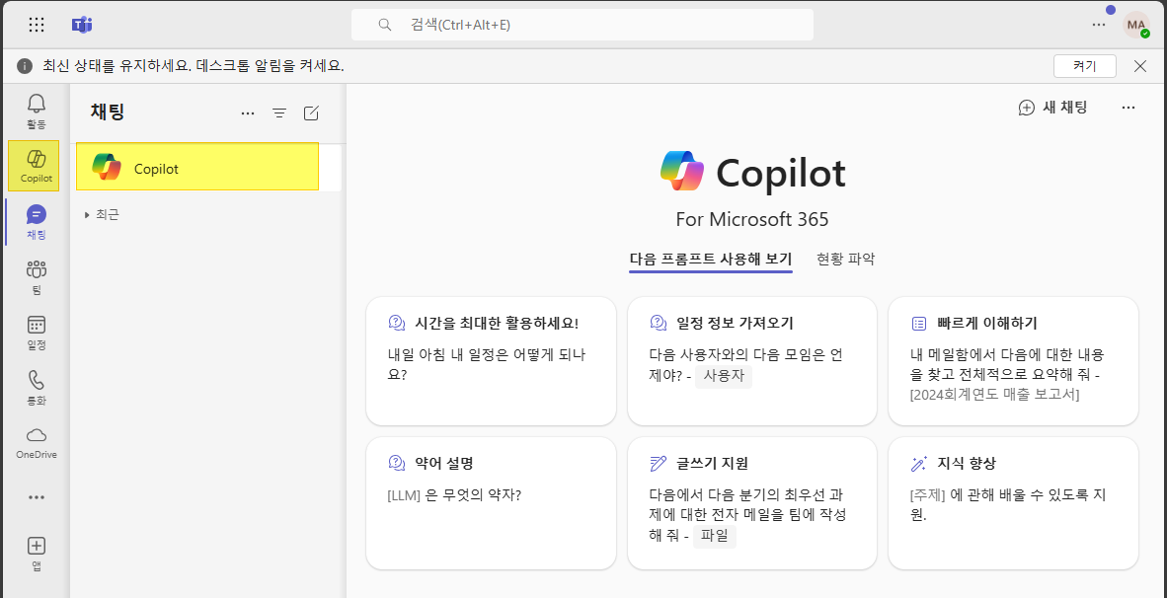Screen dimensions: 1167x598
Task: Click the For Microsoft 365 subtitle text
Action: coord(752,219)
